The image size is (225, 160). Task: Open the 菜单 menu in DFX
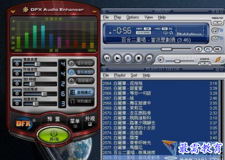pos(75,122)
